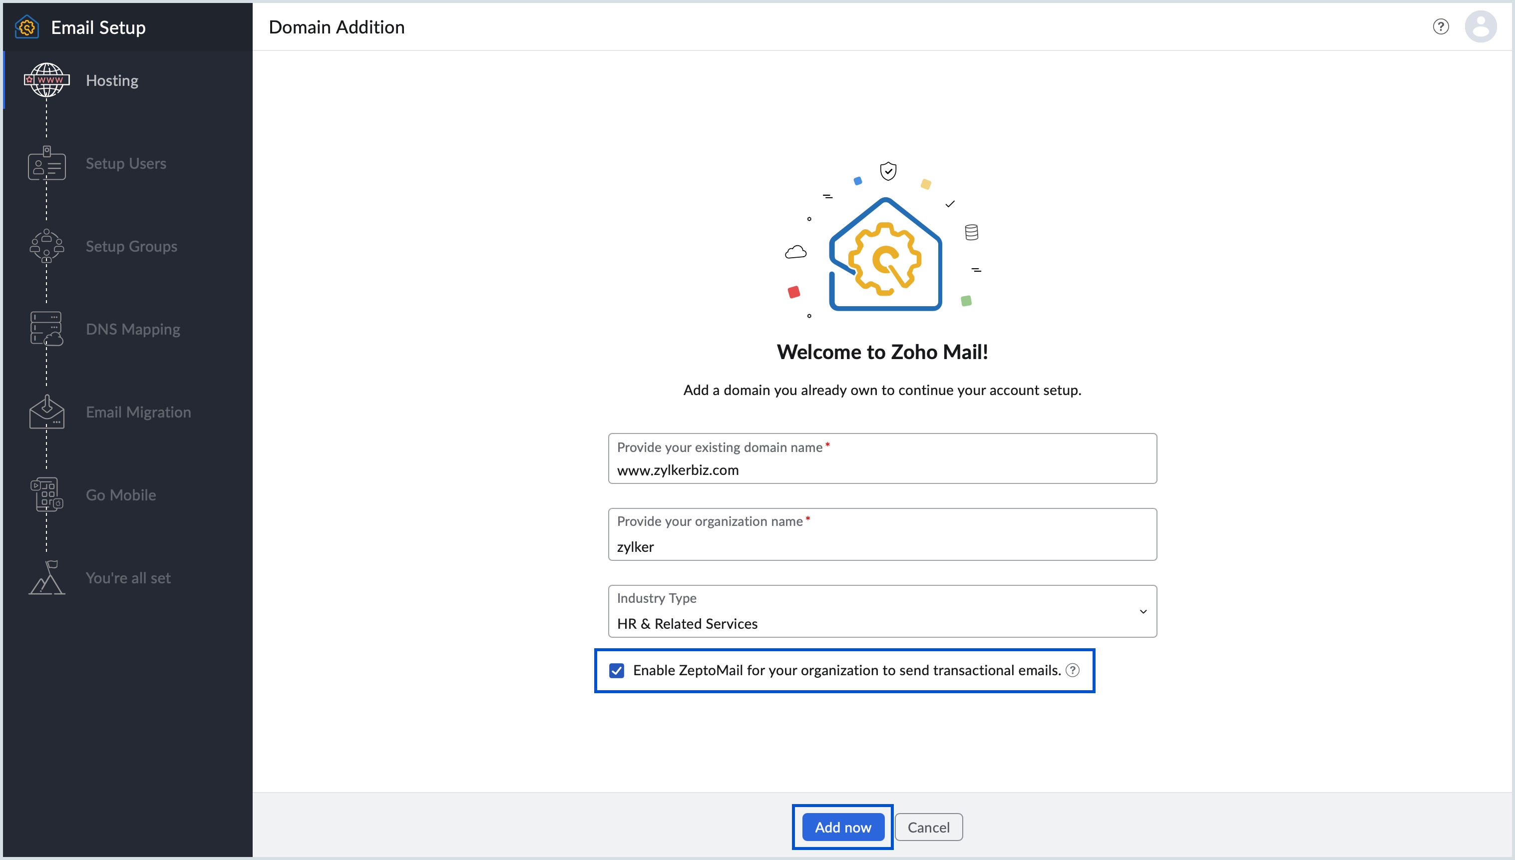Screen dimensions: 1515x860
Task: Click the Go Mobile phone icon
Action: pyautogui.click(x=46, y=494)
